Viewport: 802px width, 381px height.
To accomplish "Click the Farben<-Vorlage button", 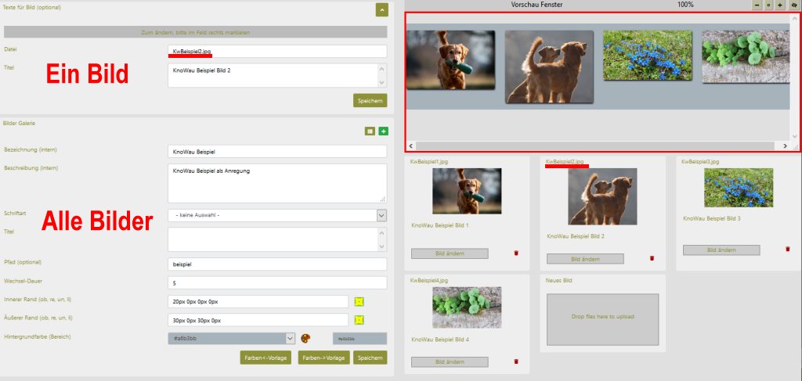I will 266,358.
